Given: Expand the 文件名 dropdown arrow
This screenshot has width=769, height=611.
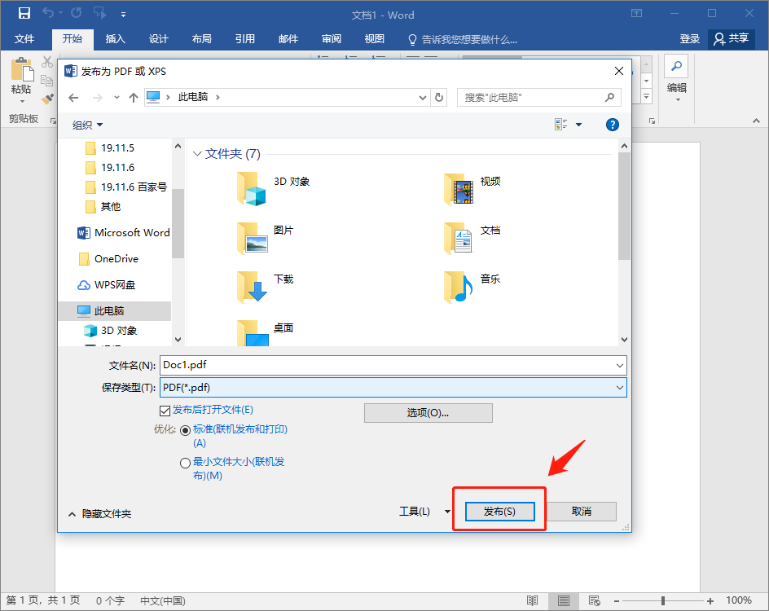Looking at the screenshot, I should click(620, 365).
